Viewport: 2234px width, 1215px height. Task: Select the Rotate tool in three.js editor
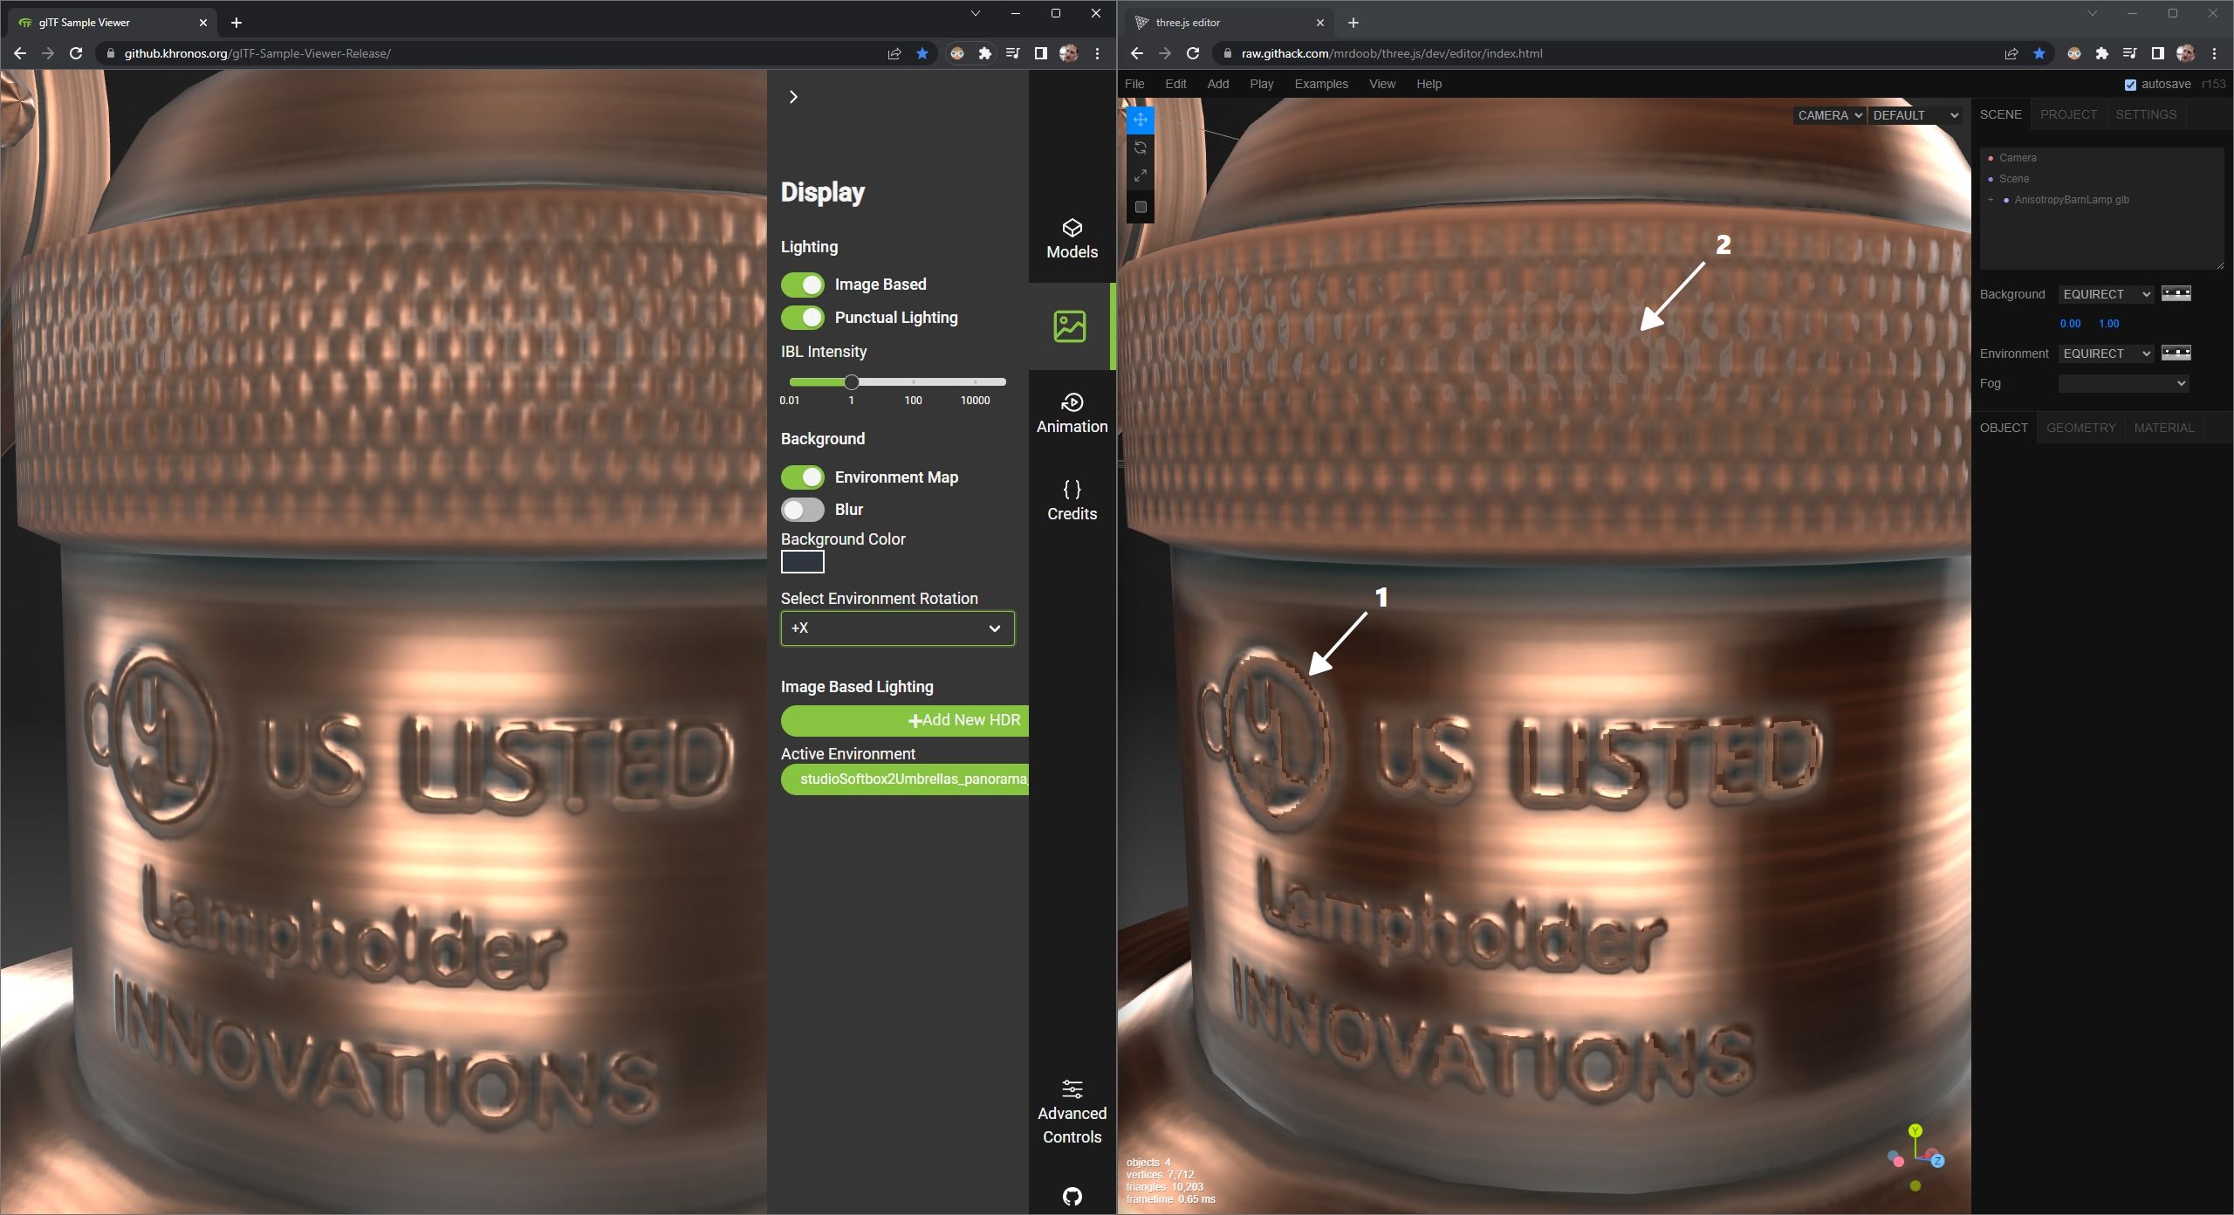(1141, 147)
